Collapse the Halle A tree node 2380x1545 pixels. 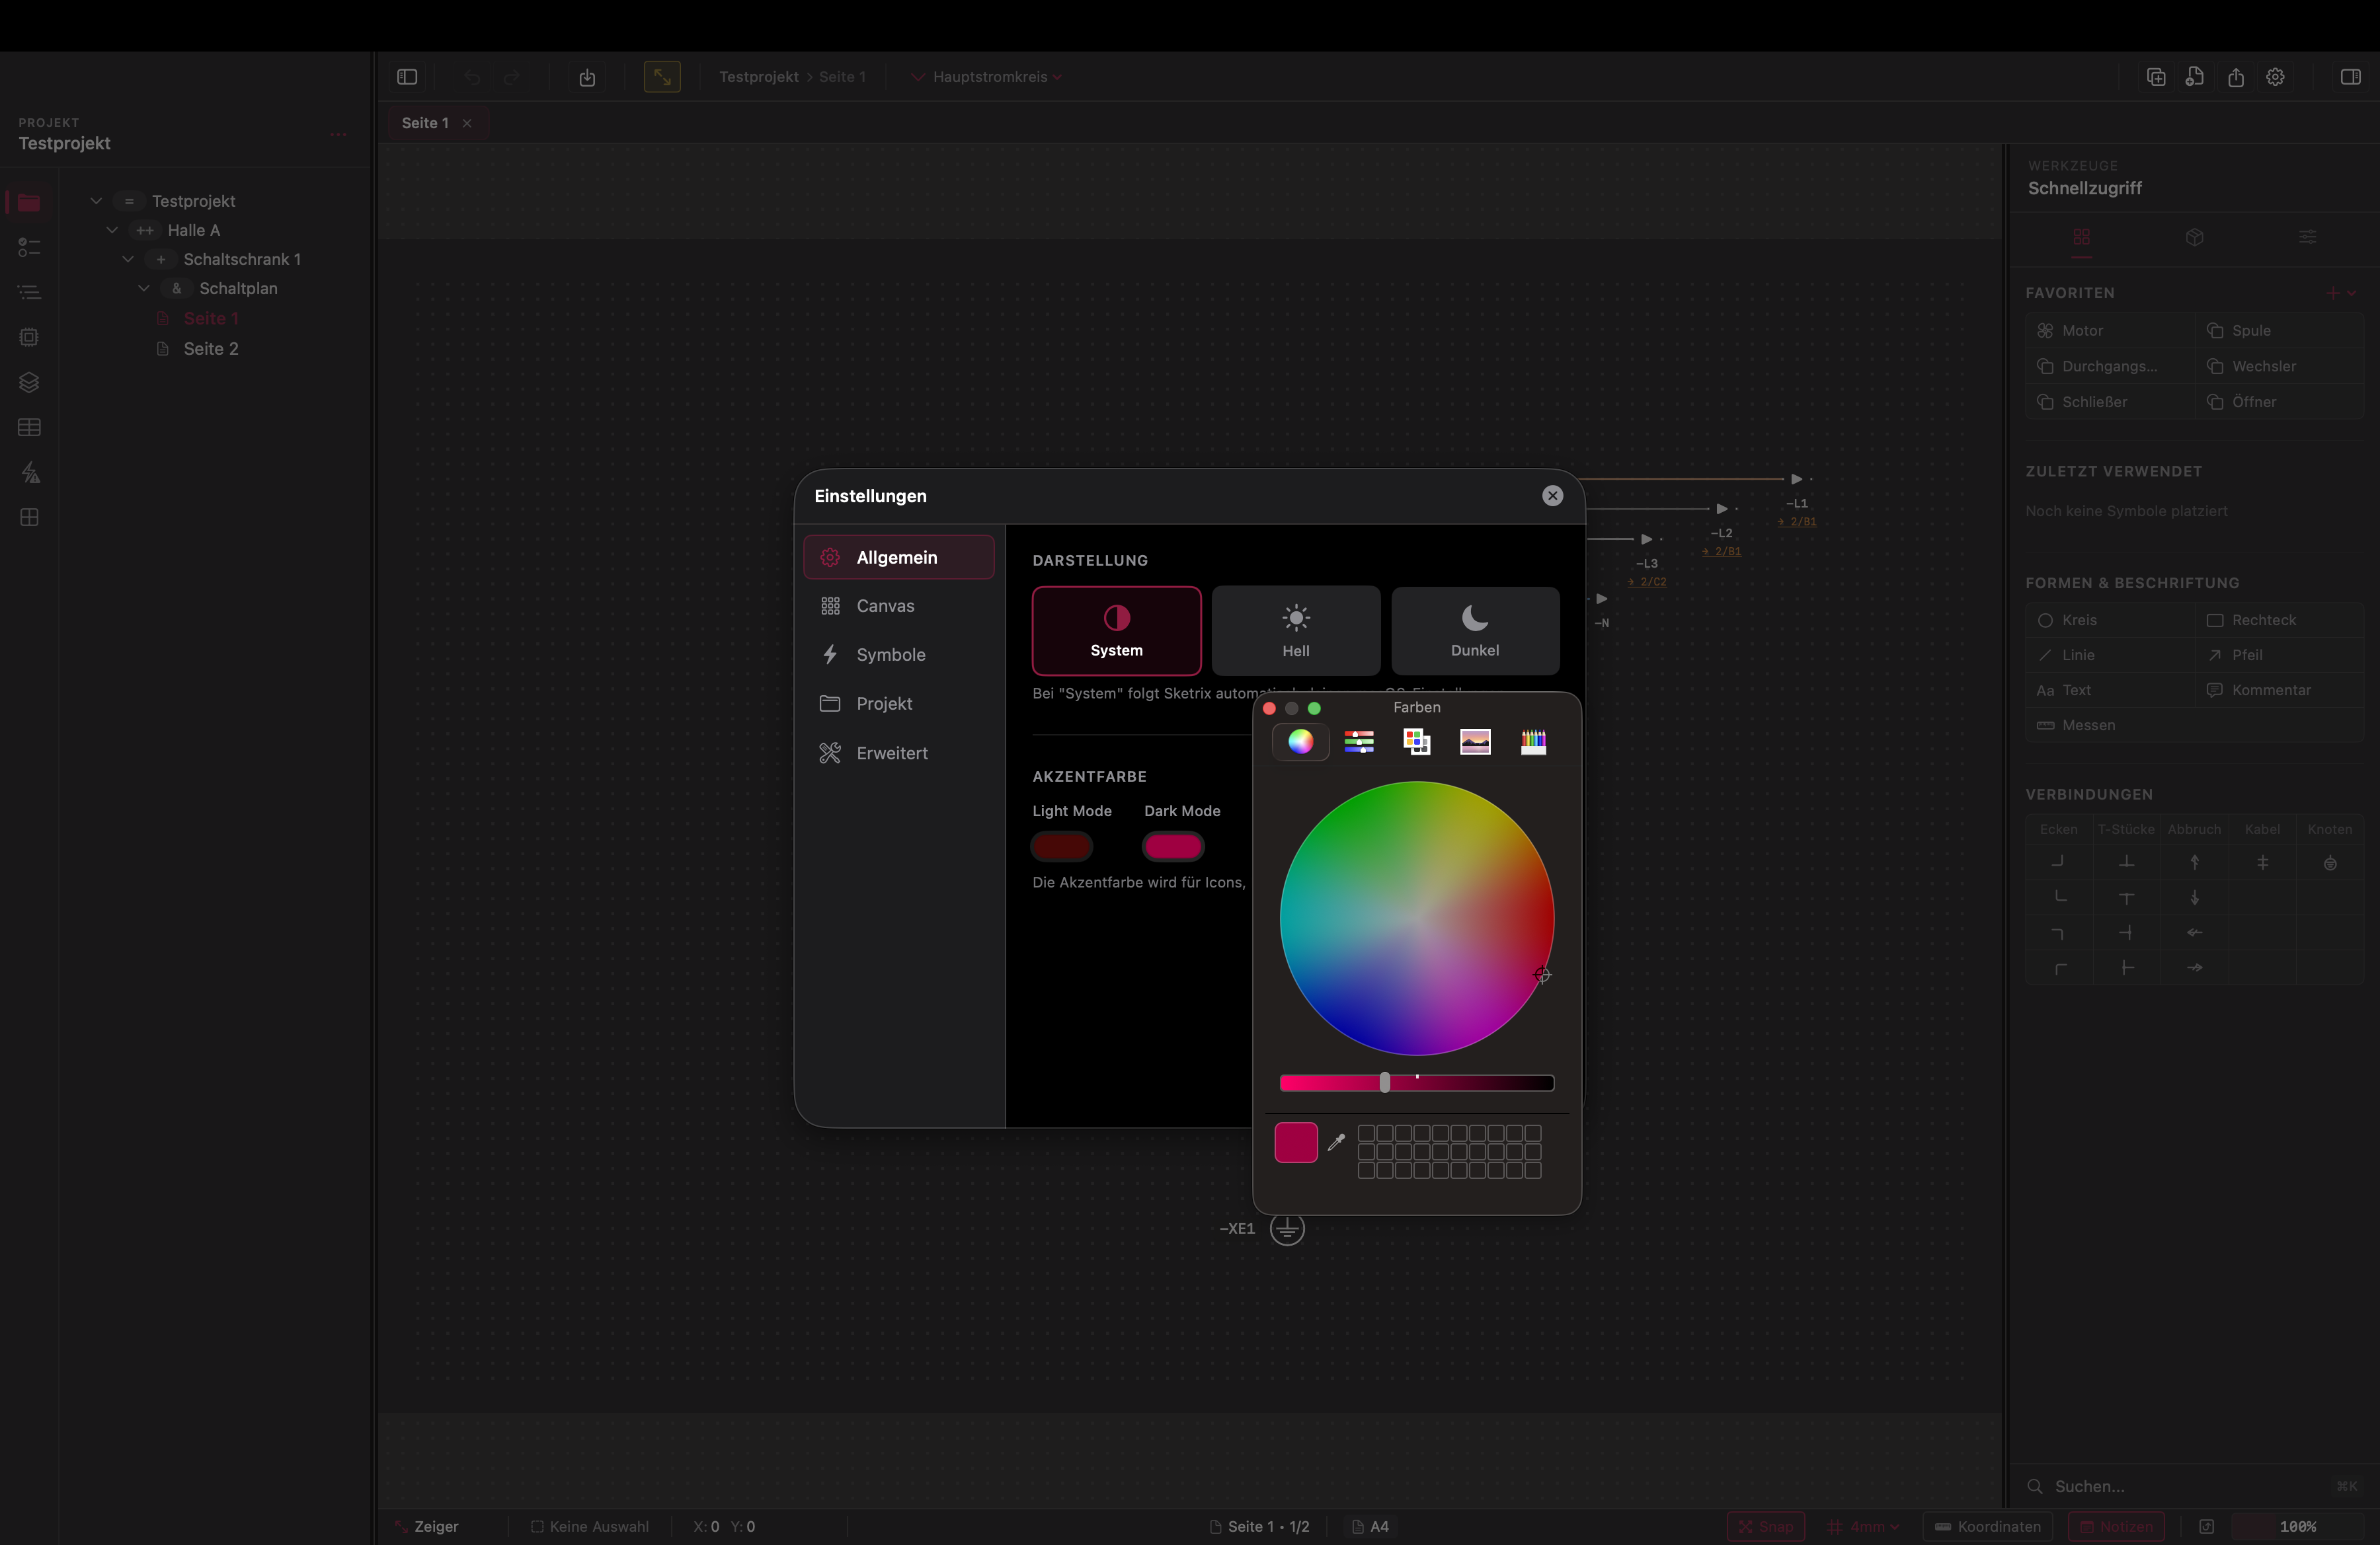coord(112,230)
